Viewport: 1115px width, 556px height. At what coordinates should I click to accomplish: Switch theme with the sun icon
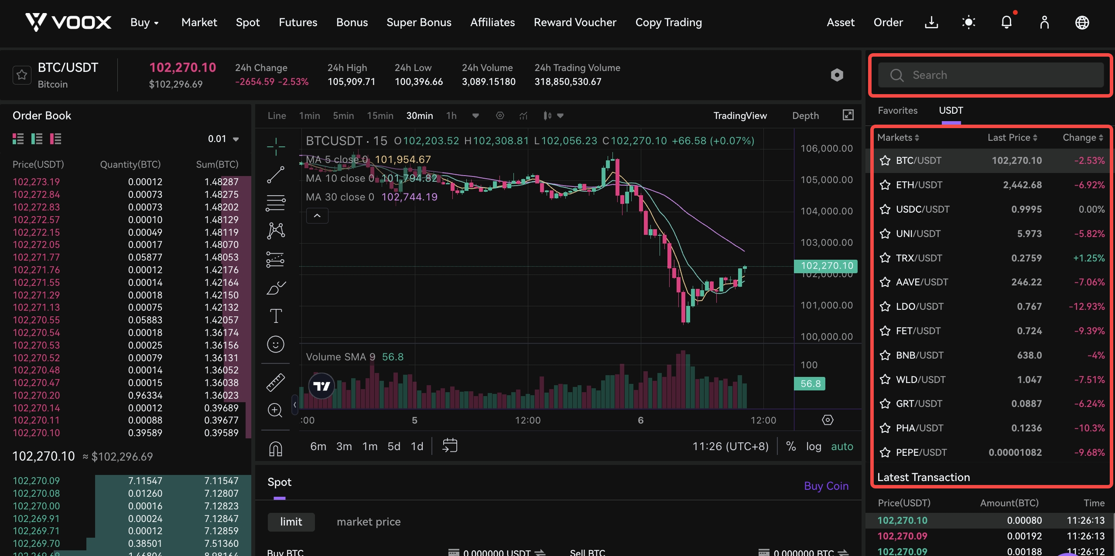968,22
